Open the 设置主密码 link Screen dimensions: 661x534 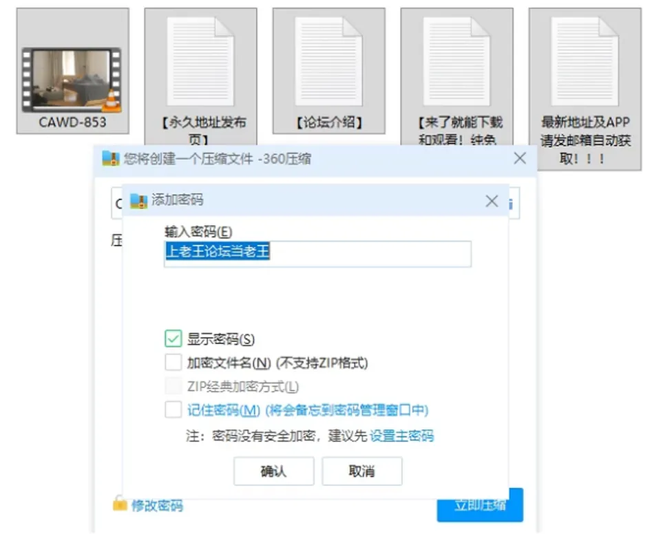pos(401,436)
